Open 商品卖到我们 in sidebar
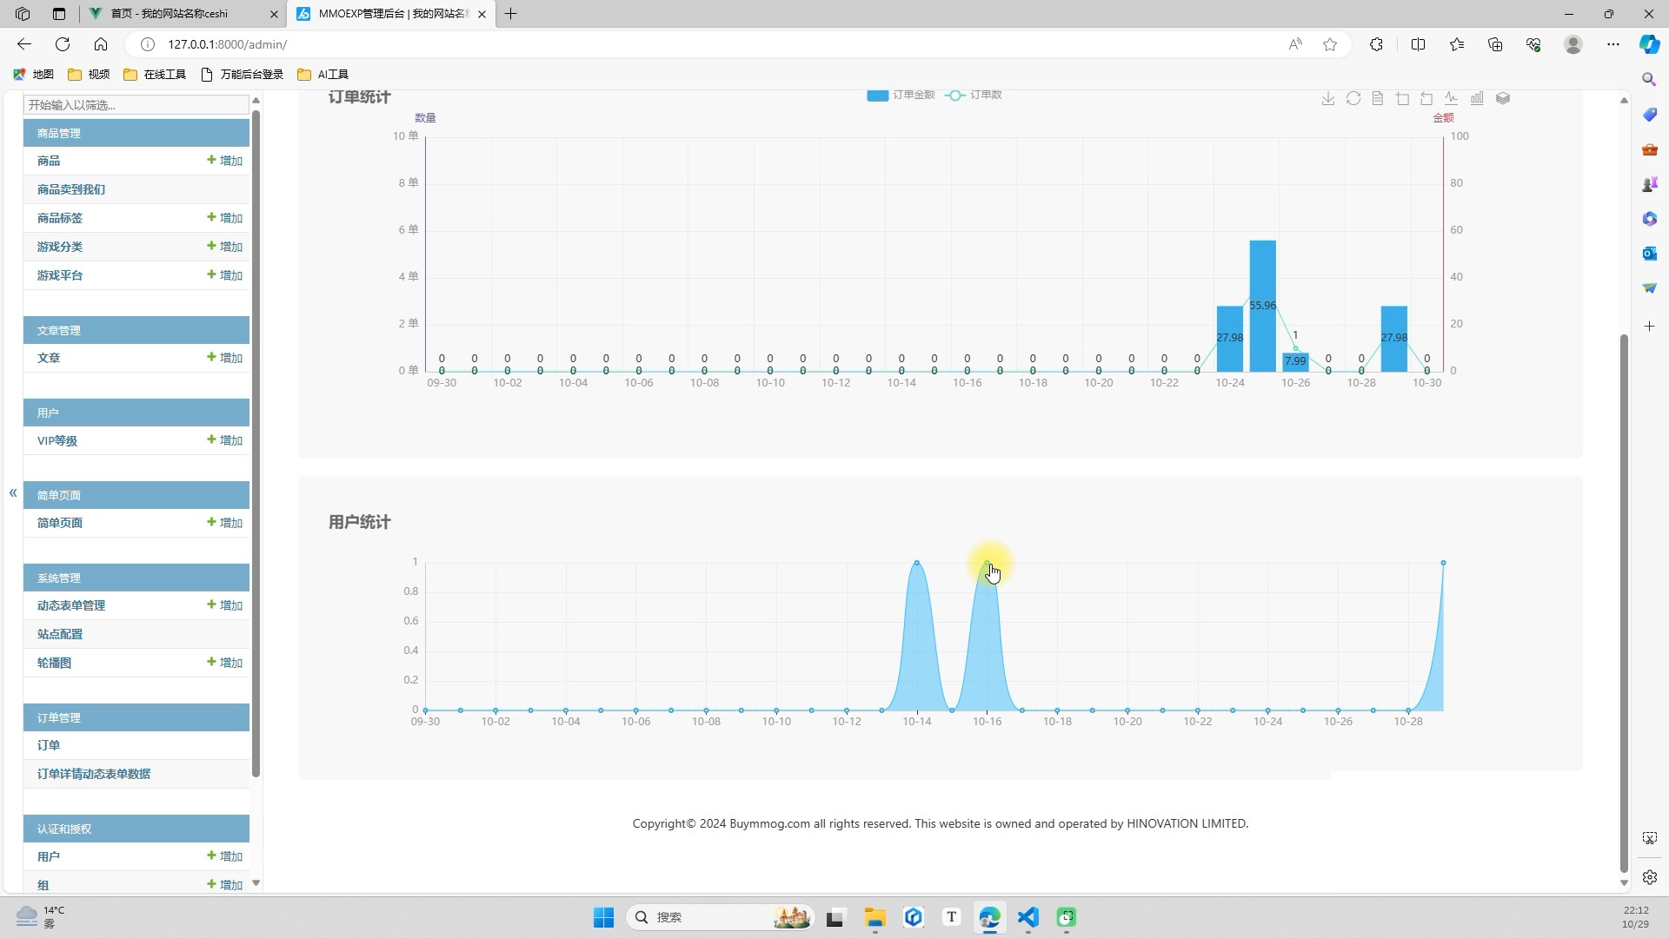Viewport: 1669px width, 938px height. 71,189
